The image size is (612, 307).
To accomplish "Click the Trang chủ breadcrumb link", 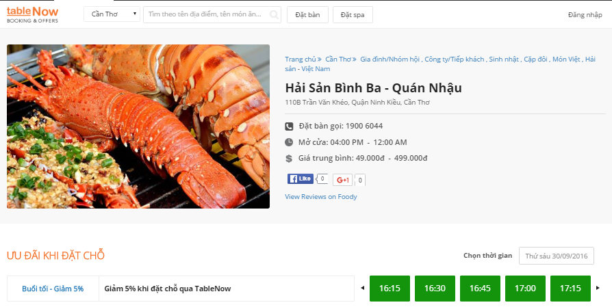I will pos(300,59).
